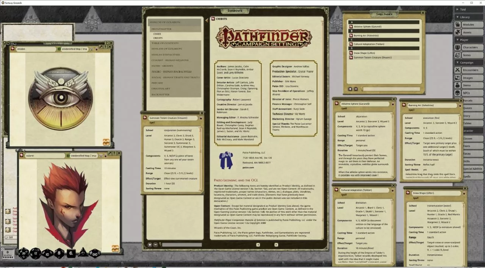Open the Characters sidebar button
485x268 pixels.
(468, 47)
